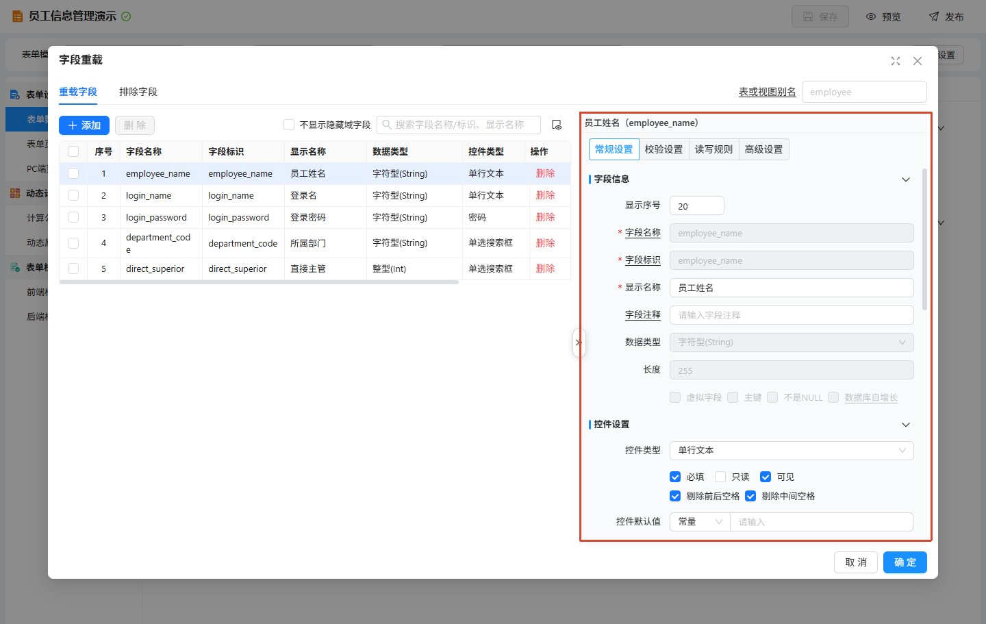The image size is (986, 624).
Task: Collapse the 字段信息 section chevron
Action: [x=906, y=179]
